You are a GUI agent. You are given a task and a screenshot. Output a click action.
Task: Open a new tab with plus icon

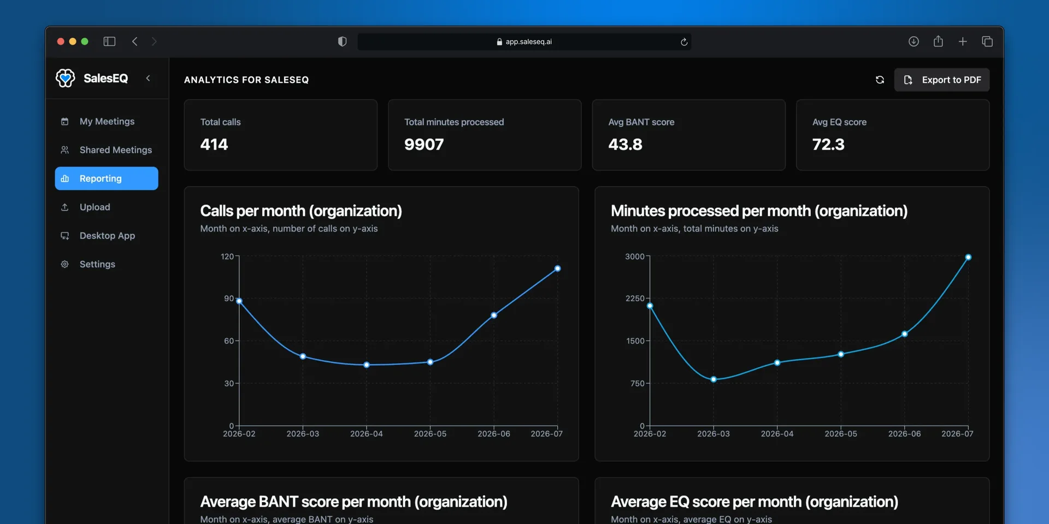[963, 41]
